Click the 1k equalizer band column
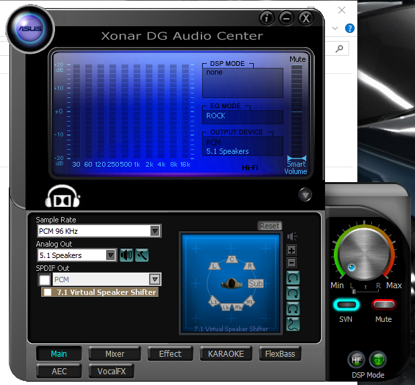 tap(137, 112)
